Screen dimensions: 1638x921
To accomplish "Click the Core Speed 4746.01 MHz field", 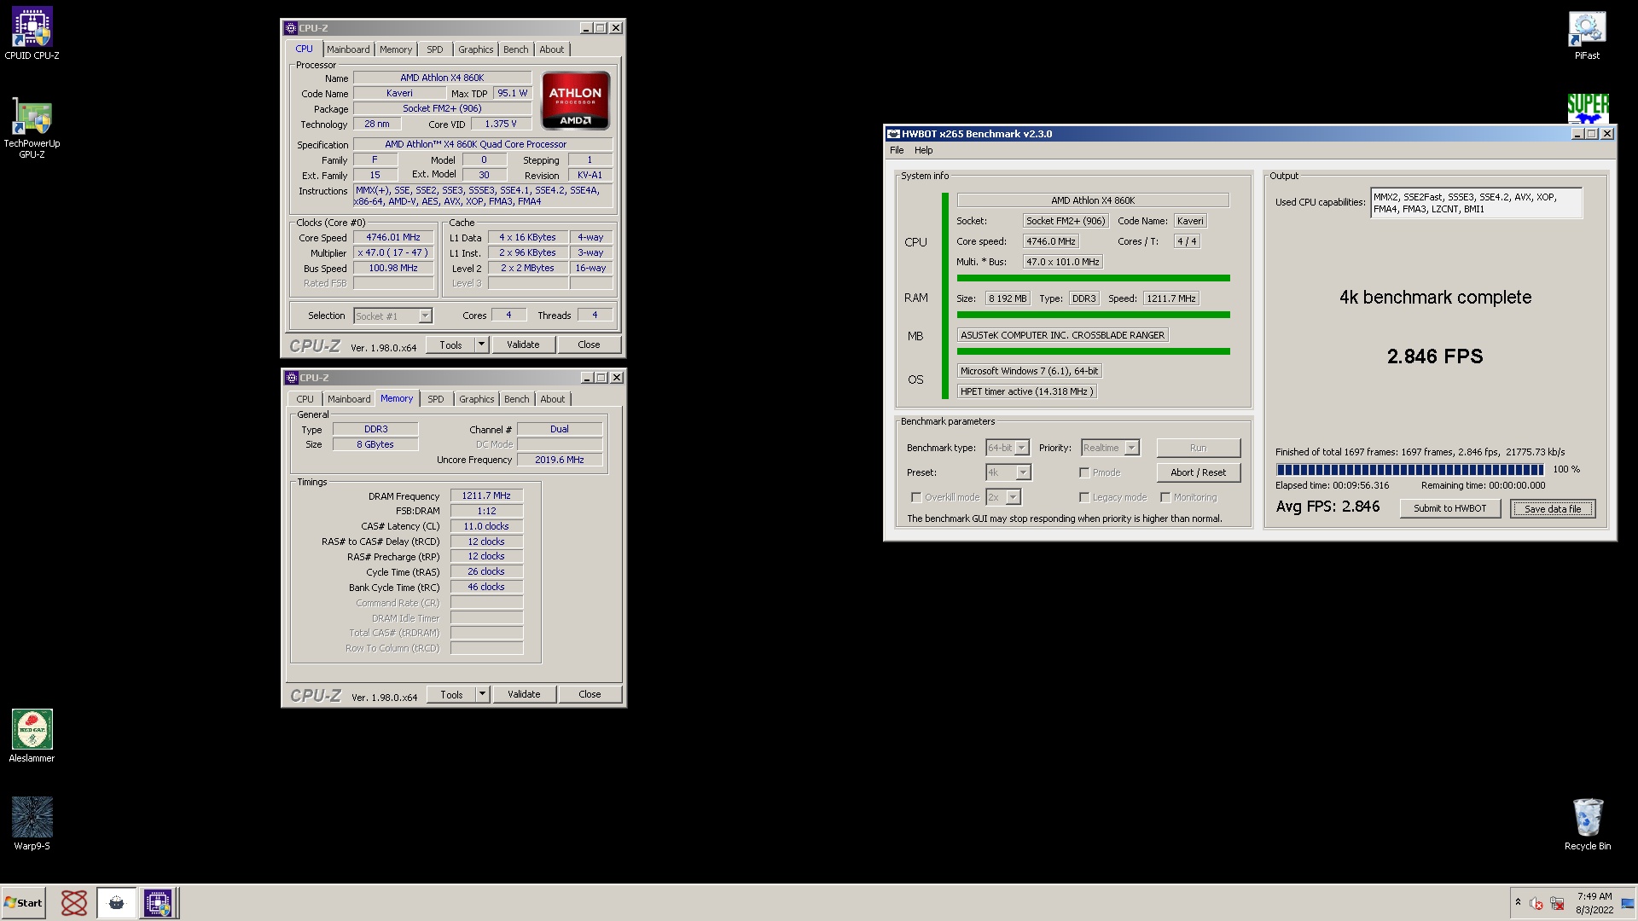I will pos(393,238).
